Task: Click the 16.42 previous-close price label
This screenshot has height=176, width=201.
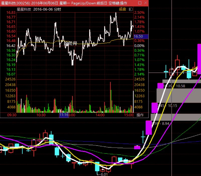Action: (x=11, y=46)
